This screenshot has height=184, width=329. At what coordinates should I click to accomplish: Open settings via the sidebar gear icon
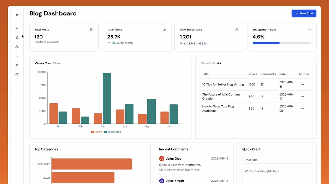pyautogui.click(x=17, y=65)
